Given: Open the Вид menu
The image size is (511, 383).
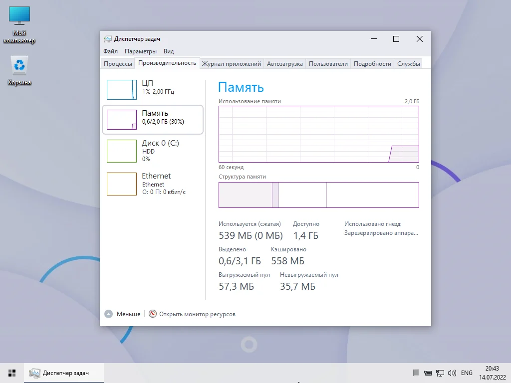Looking at the screenshot, I should (169, 51).
